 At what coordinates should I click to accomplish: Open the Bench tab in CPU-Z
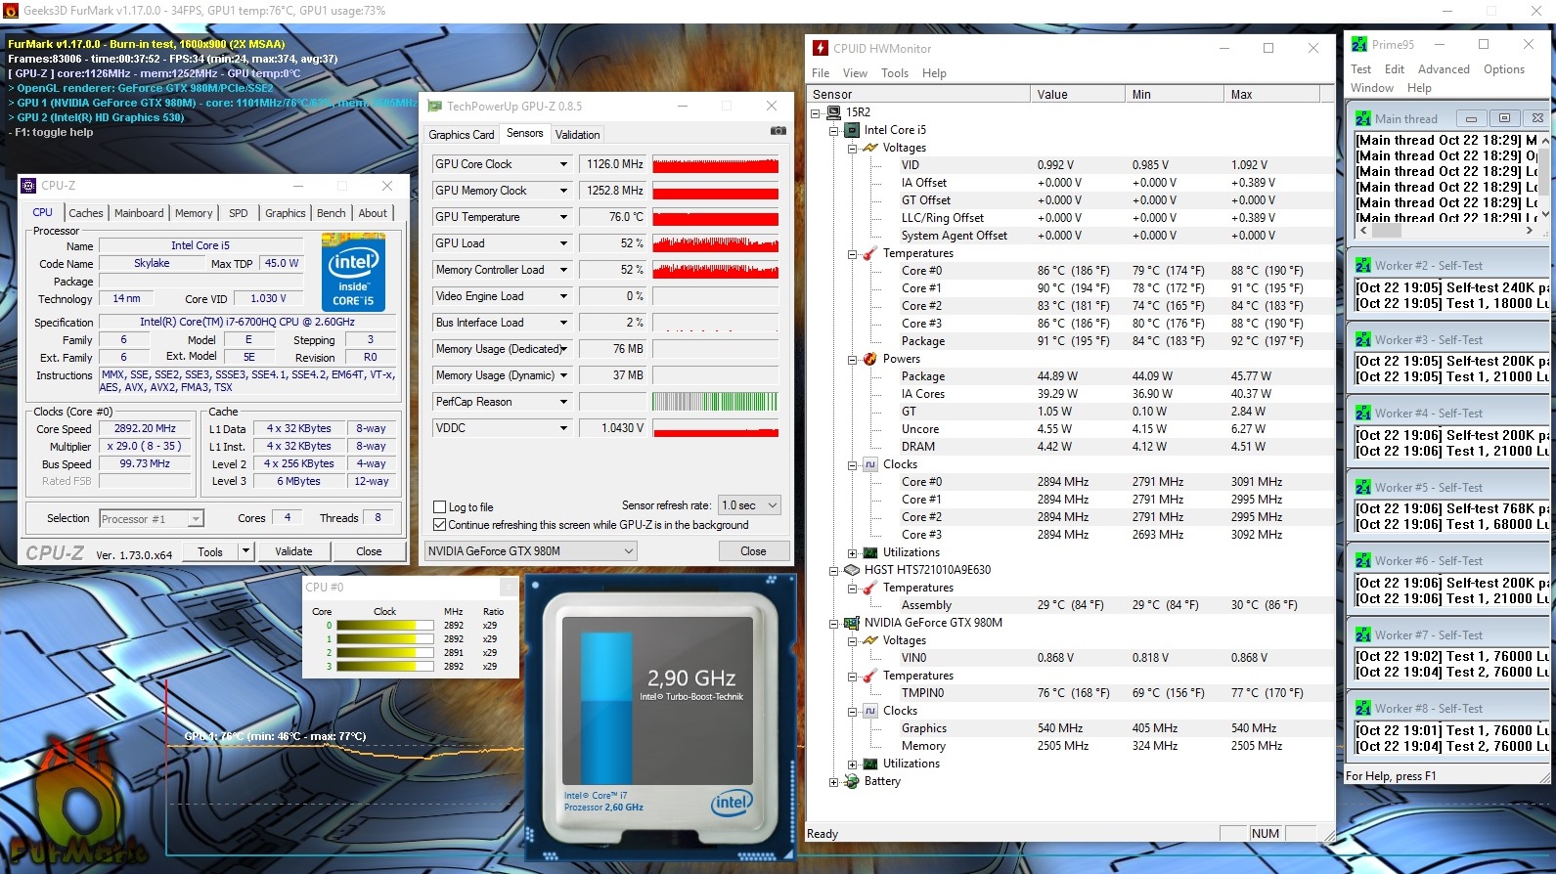tap(331, 213)
